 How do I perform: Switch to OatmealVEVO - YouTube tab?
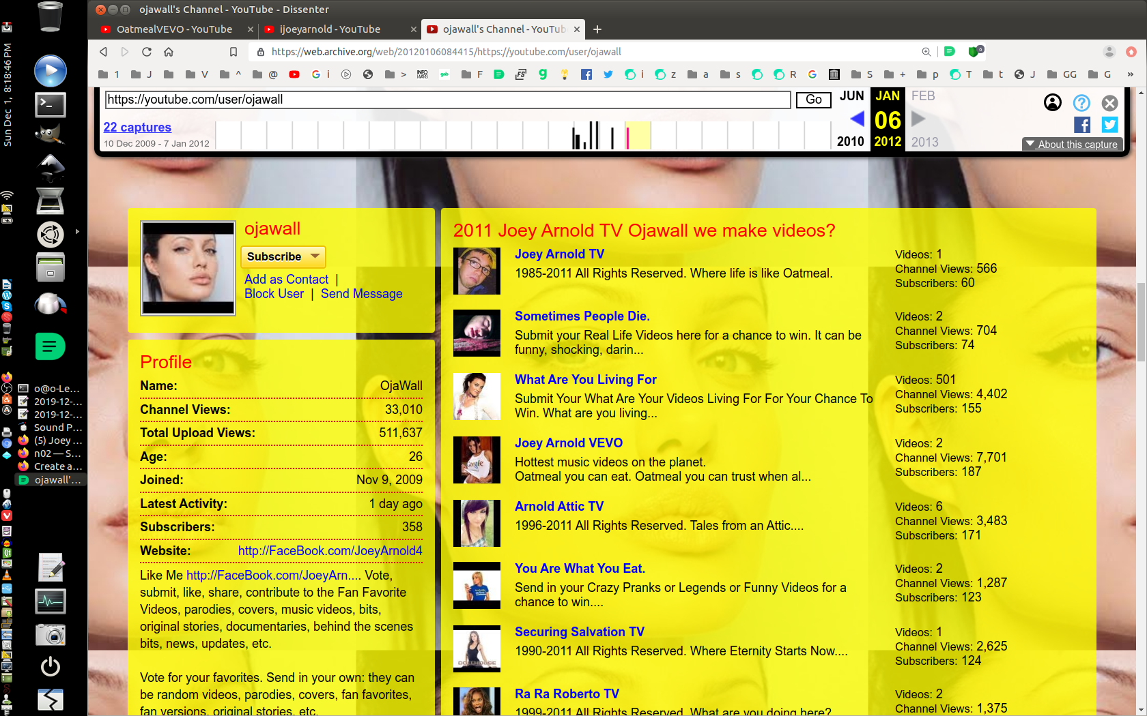point(173,29)
